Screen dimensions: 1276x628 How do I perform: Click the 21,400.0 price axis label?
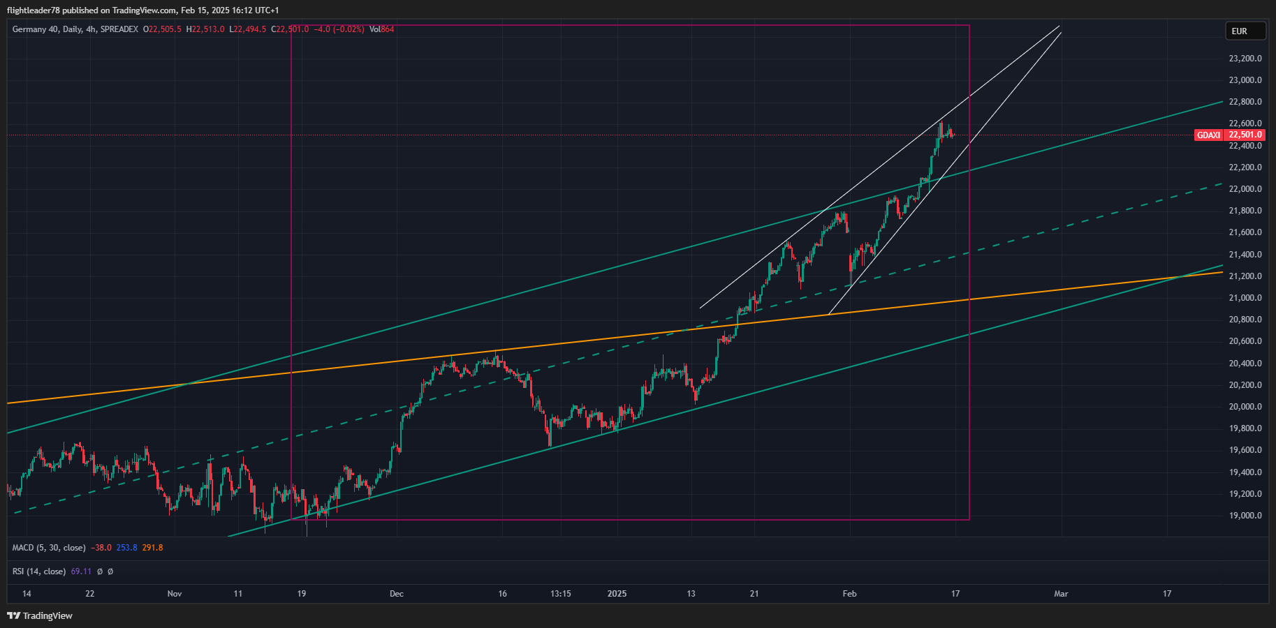1245,255
